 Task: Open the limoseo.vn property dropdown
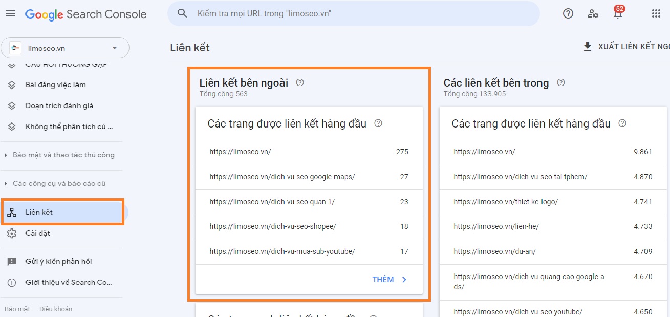65,48
